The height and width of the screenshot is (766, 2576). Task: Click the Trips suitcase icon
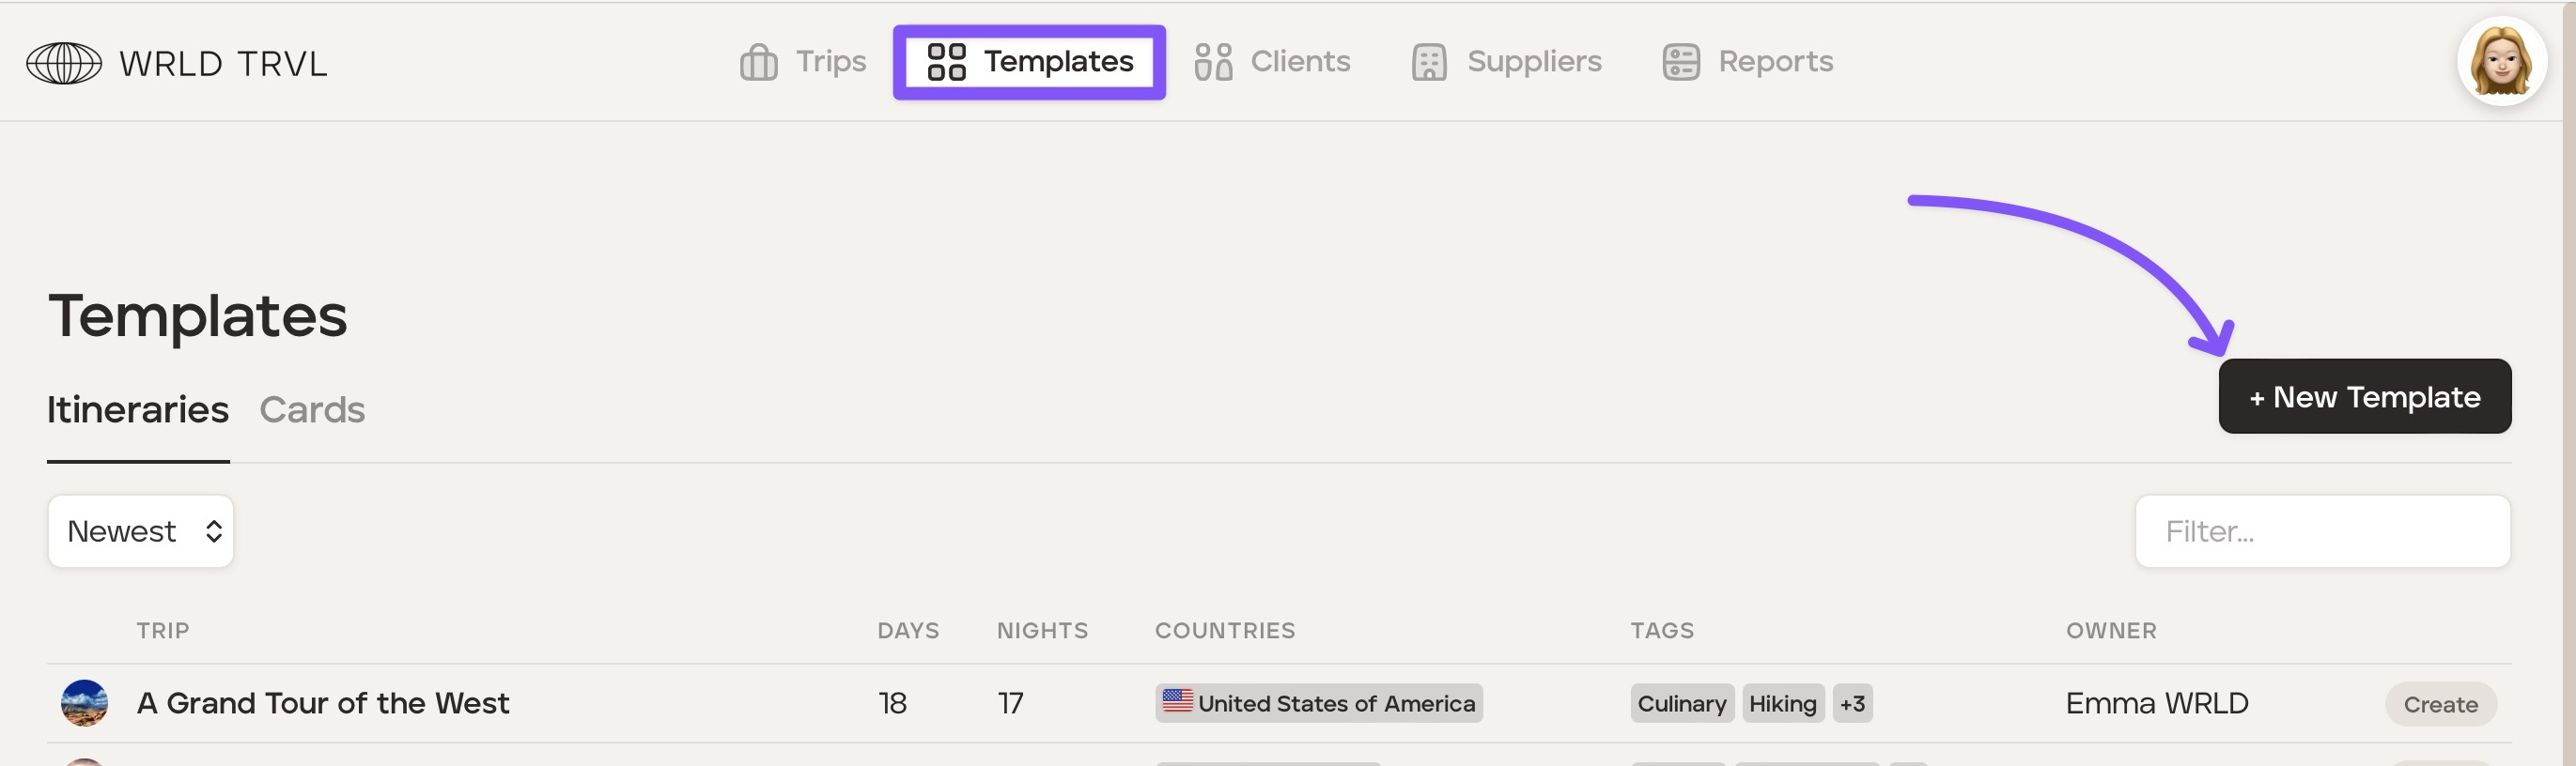(758, 62)
